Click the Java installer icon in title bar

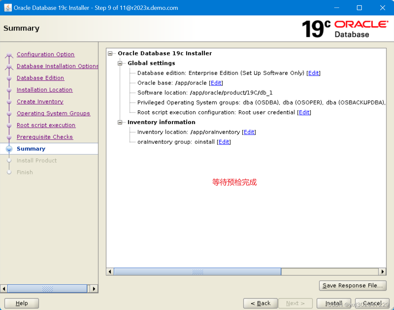coord(8,8)
